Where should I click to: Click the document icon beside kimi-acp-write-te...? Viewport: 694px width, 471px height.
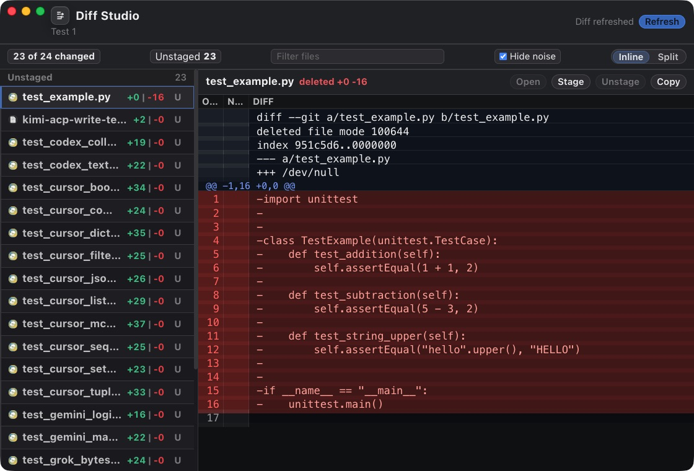tap(13, 120)
